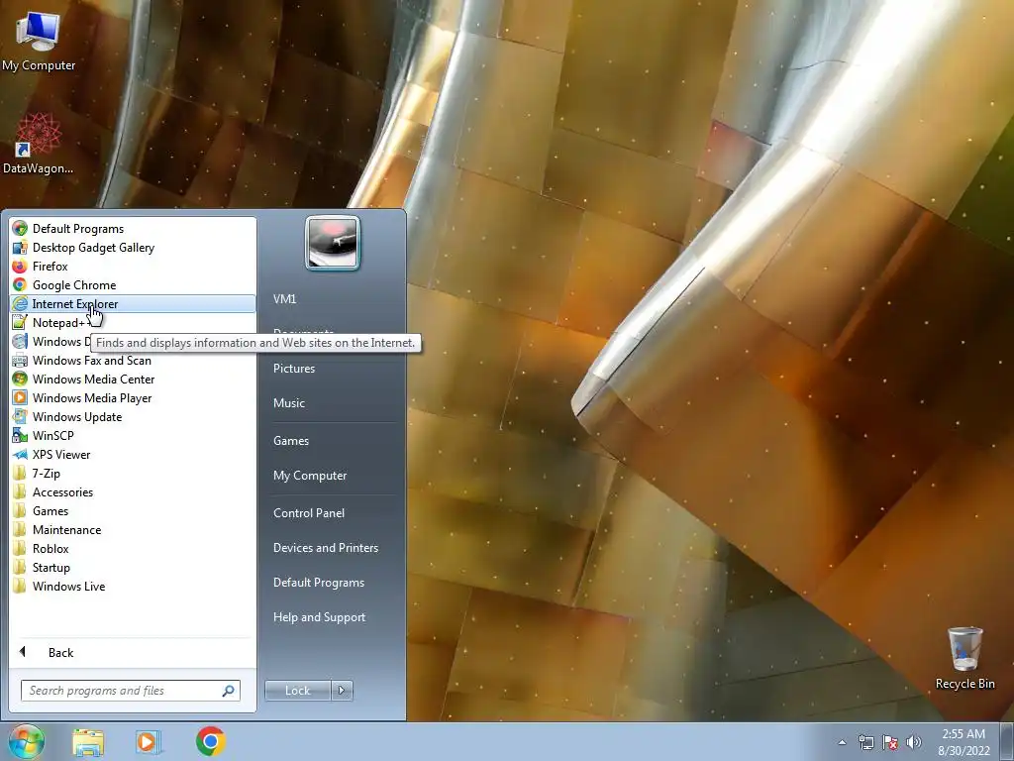The height and width of the screenshot is (761, 1014).
Task: Click the Internet Explorer icon
Action: pyautogui.click(x=20, y=303)
